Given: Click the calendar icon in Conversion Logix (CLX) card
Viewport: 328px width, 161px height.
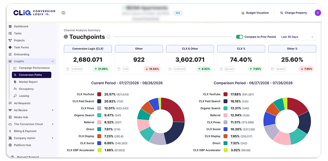Looking at the screenshot, I should pos(68,69).
